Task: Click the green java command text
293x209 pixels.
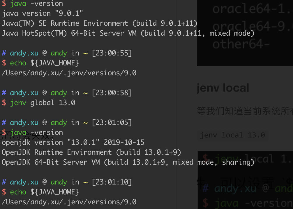Action: pyautogui.click(x=18, y=4)
